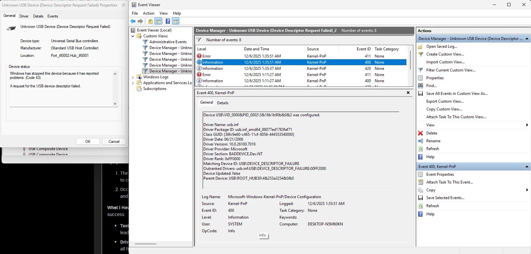Screen dimensions: 531x254
Task: Click the Save All Events floppy disk icon
Action: pos(421,94)
